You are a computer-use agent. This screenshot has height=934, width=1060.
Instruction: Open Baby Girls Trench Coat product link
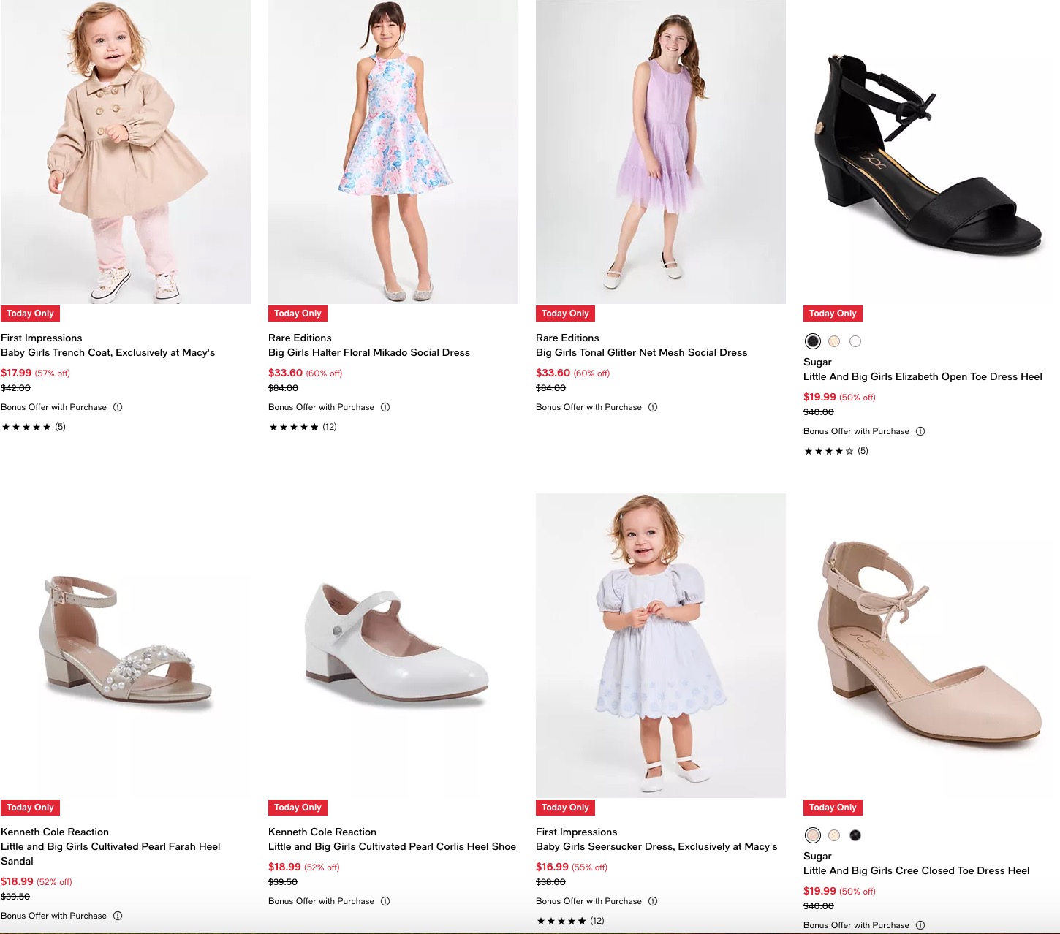point(107,352)
